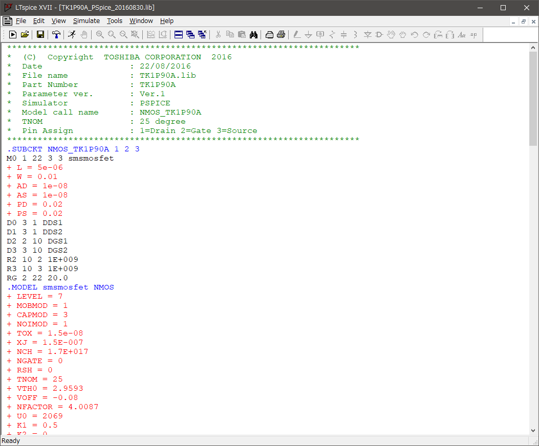
Task: Select the Diode tool
Action: click(x=368, y=34)
